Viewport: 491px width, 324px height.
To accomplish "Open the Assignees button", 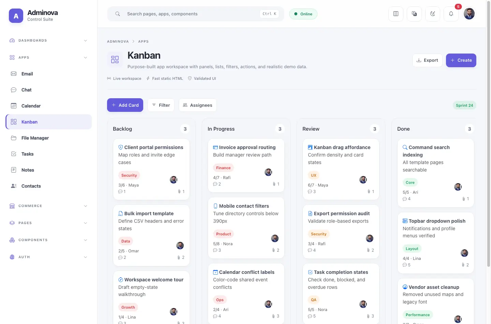I will 198,105.
